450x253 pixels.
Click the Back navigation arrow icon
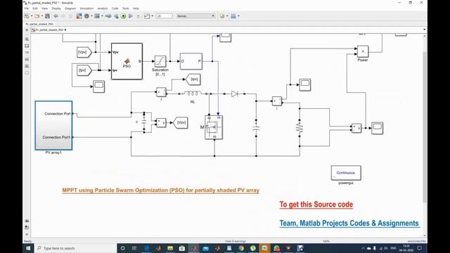point(56,16)
